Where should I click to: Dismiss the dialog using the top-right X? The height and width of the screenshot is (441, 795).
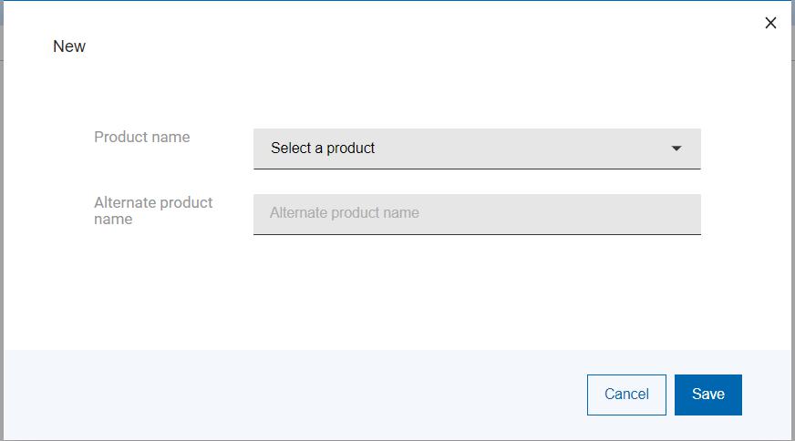pyautogui.click(x=770, y=23)
